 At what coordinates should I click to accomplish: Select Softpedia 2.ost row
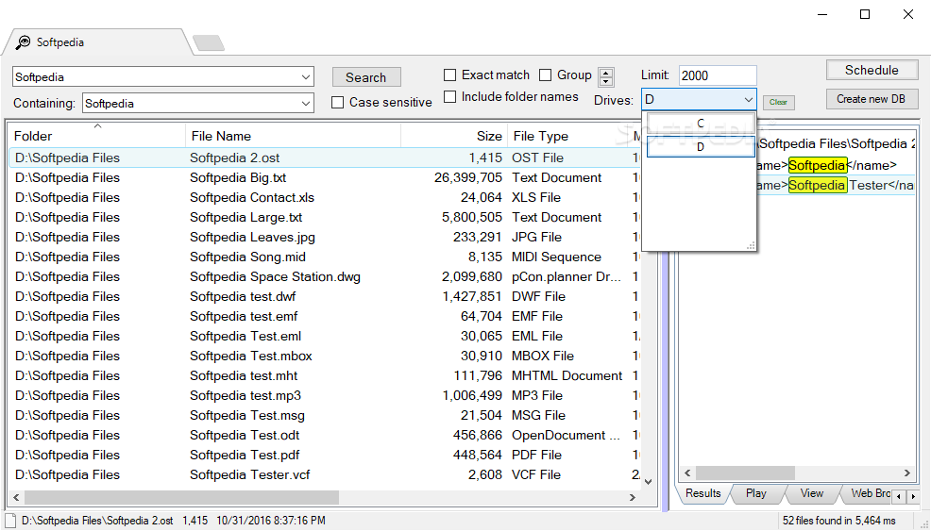point(325,158)
